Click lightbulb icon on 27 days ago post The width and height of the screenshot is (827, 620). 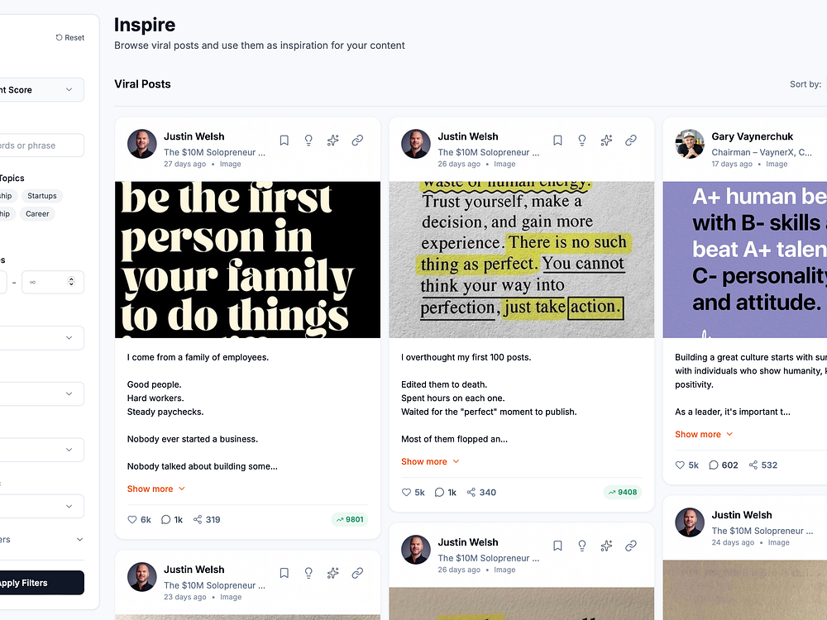pyautogui.click(x=308, y=141)
